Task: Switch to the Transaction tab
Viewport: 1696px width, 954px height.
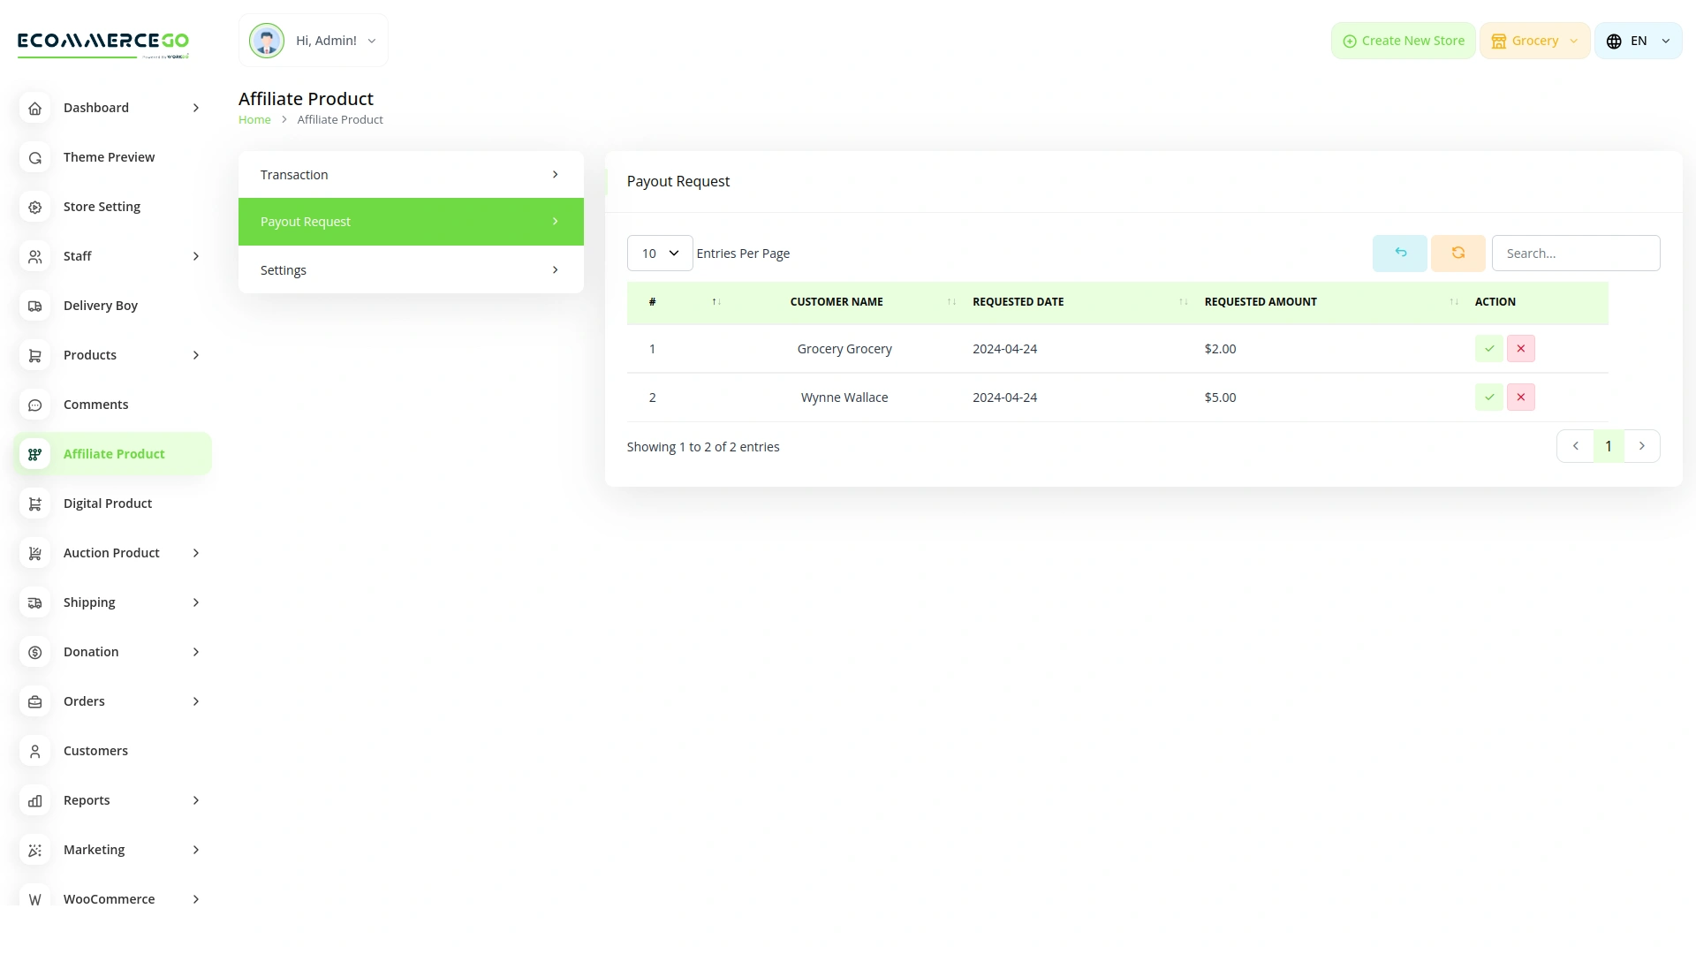Action: pos(411,175)
